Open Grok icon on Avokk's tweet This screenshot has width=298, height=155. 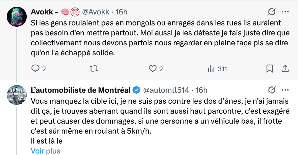tap(272, 11)
